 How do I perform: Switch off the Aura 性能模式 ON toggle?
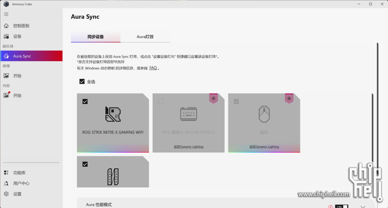click(342, 206)
